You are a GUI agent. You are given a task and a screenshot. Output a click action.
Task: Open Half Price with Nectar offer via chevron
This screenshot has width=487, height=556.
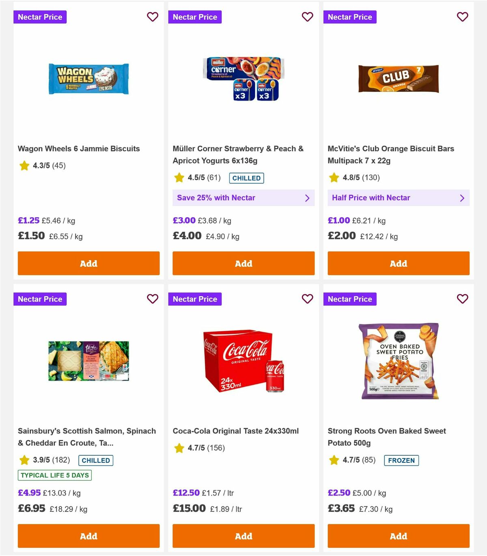pyautogui.click(x=462, y=198)
